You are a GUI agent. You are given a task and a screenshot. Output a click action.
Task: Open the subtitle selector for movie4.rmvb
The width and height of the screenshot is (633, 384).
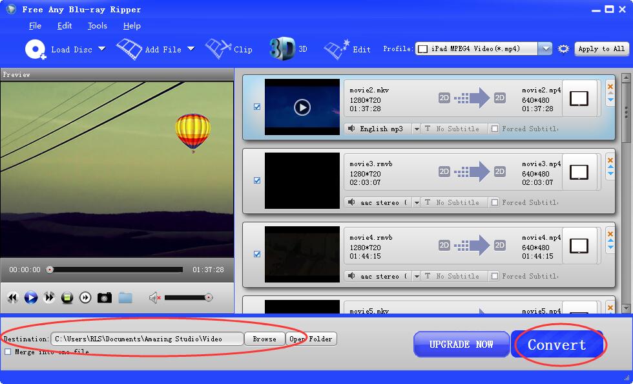[x=454, y=276]
